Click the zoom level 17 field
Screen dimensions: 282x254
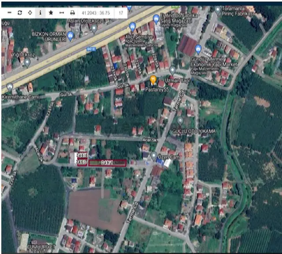click(x=121, y=13)
